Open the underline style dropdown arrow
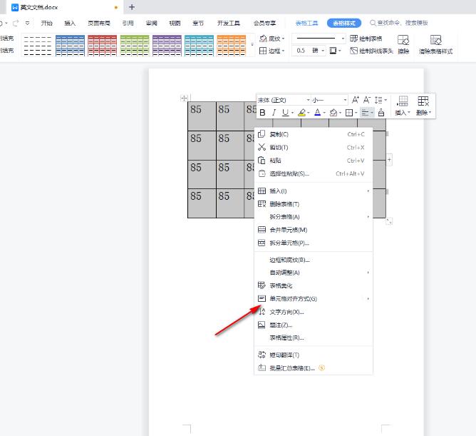Screen dimensions: 476x436 pos(292,113)
